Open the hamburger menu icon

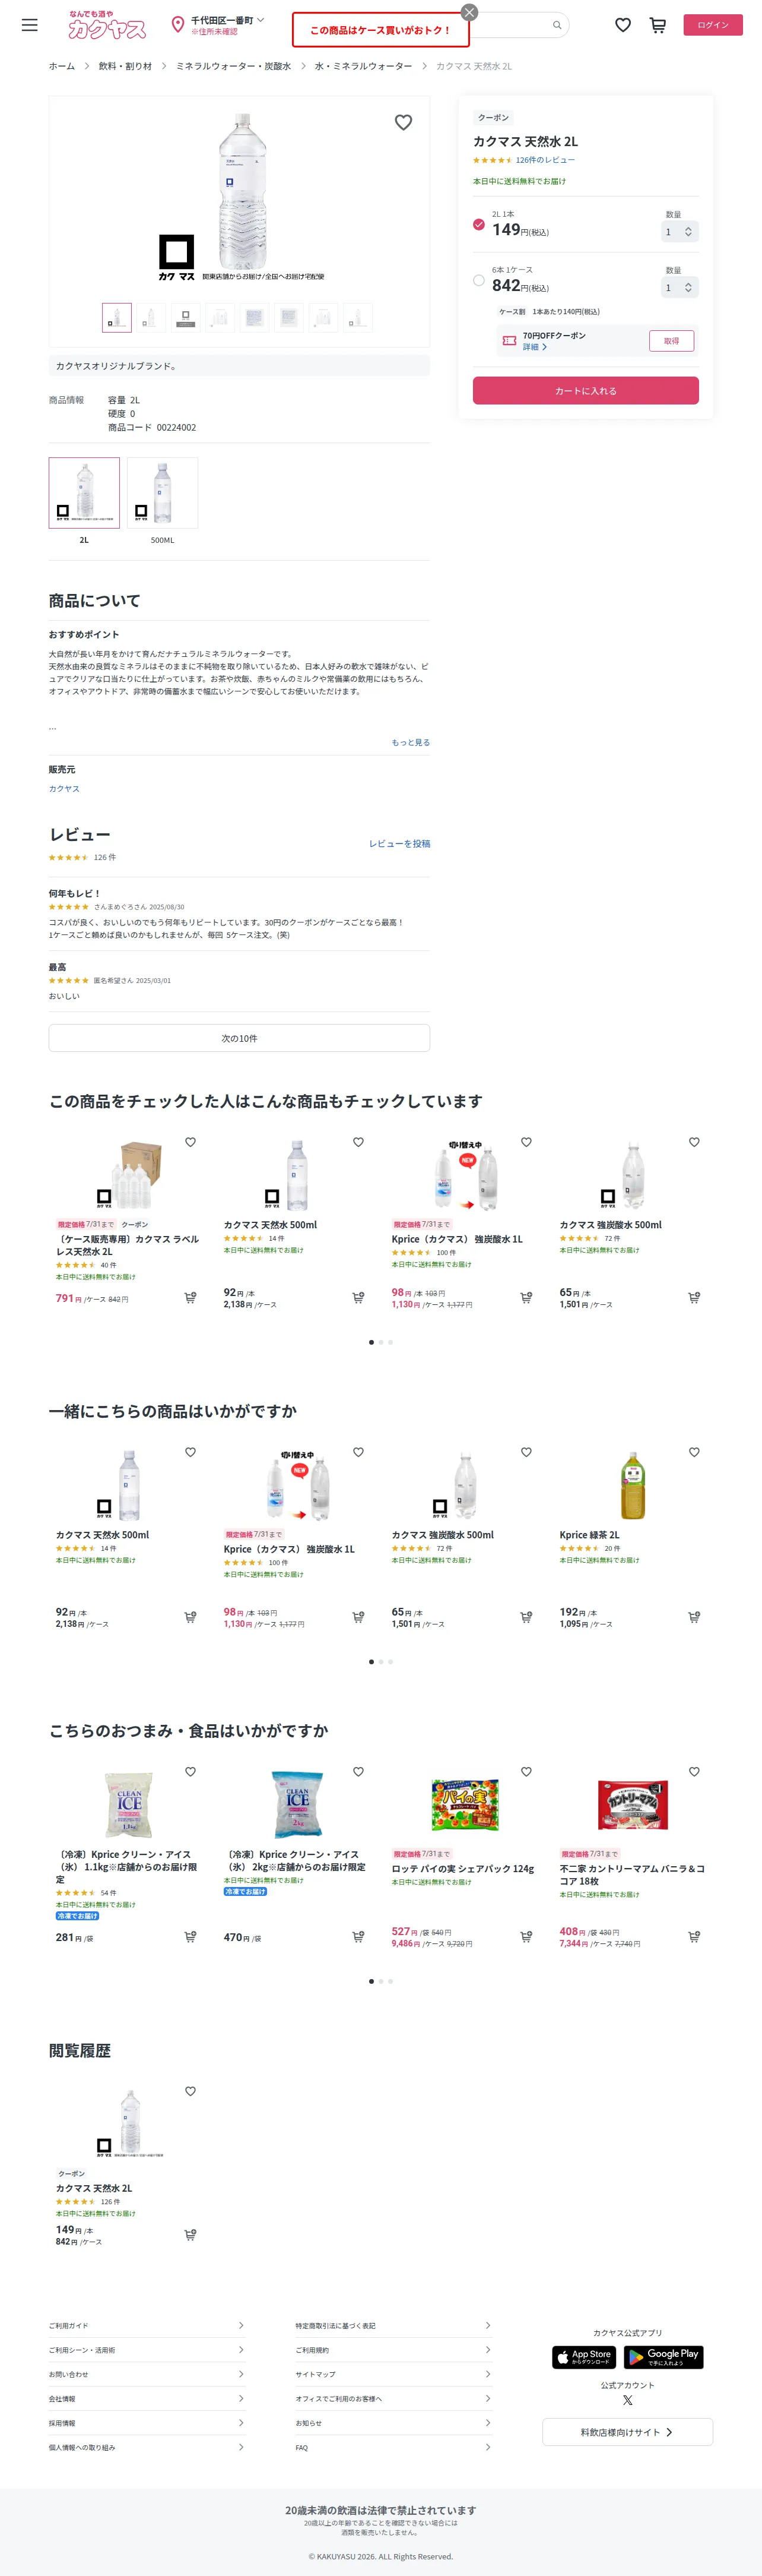pos(30,25)
